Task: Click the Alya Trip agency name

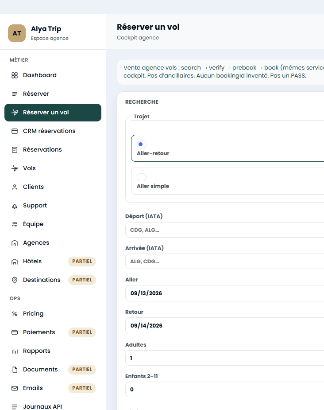Action: click(46, 29)
